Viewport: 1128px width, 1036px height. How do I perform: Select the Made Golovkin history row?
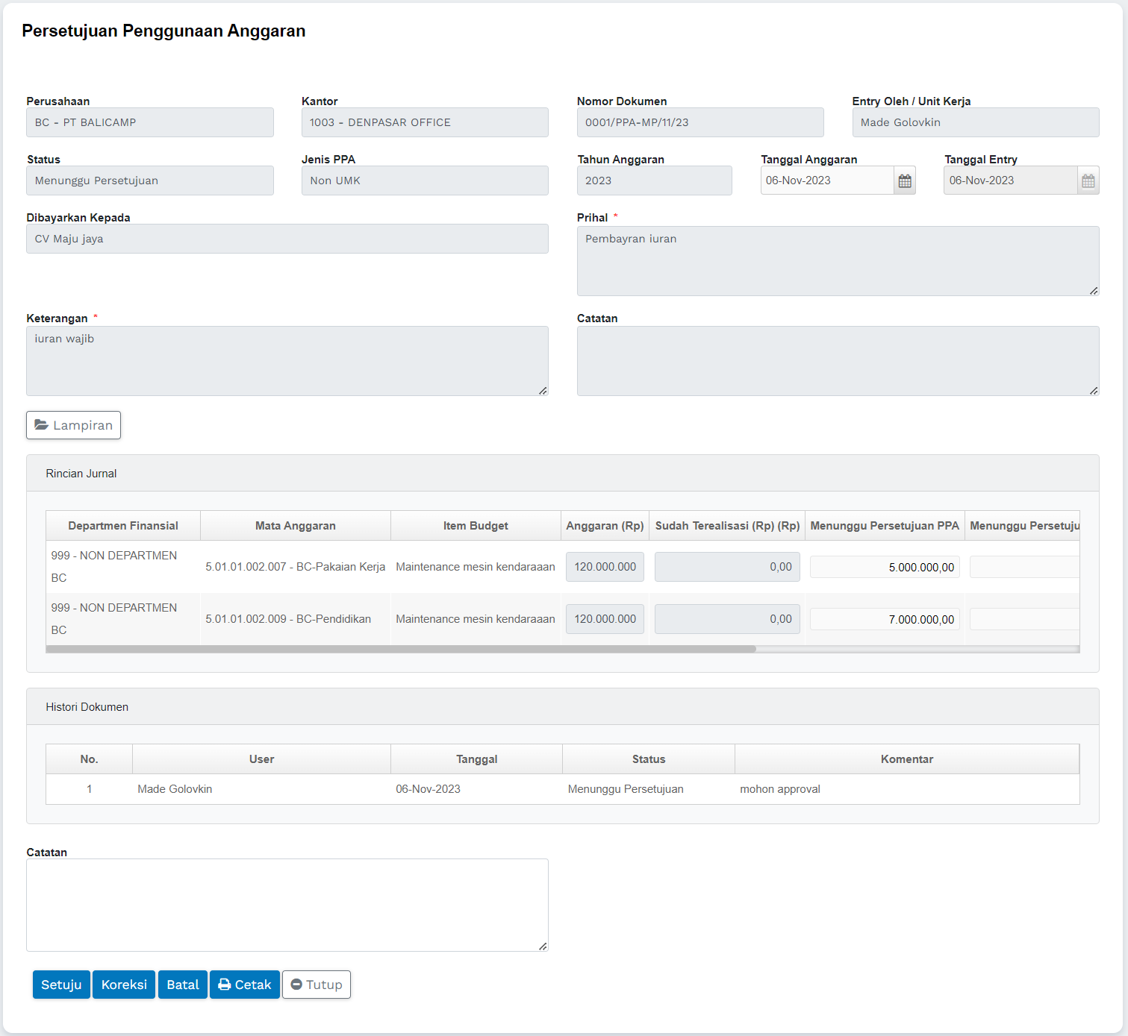561,789
